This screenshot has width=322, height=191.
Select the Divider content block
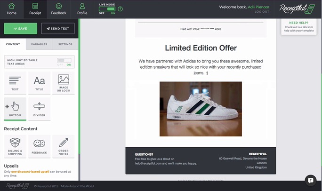(39, 109)
